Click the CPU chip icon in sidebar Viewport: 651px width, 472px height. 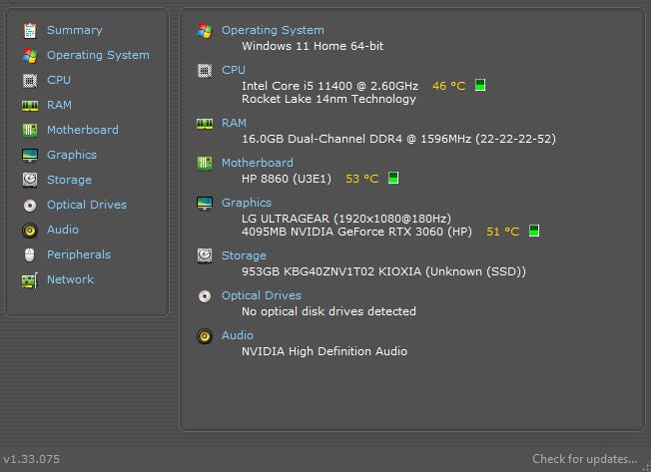click(30, 80)
